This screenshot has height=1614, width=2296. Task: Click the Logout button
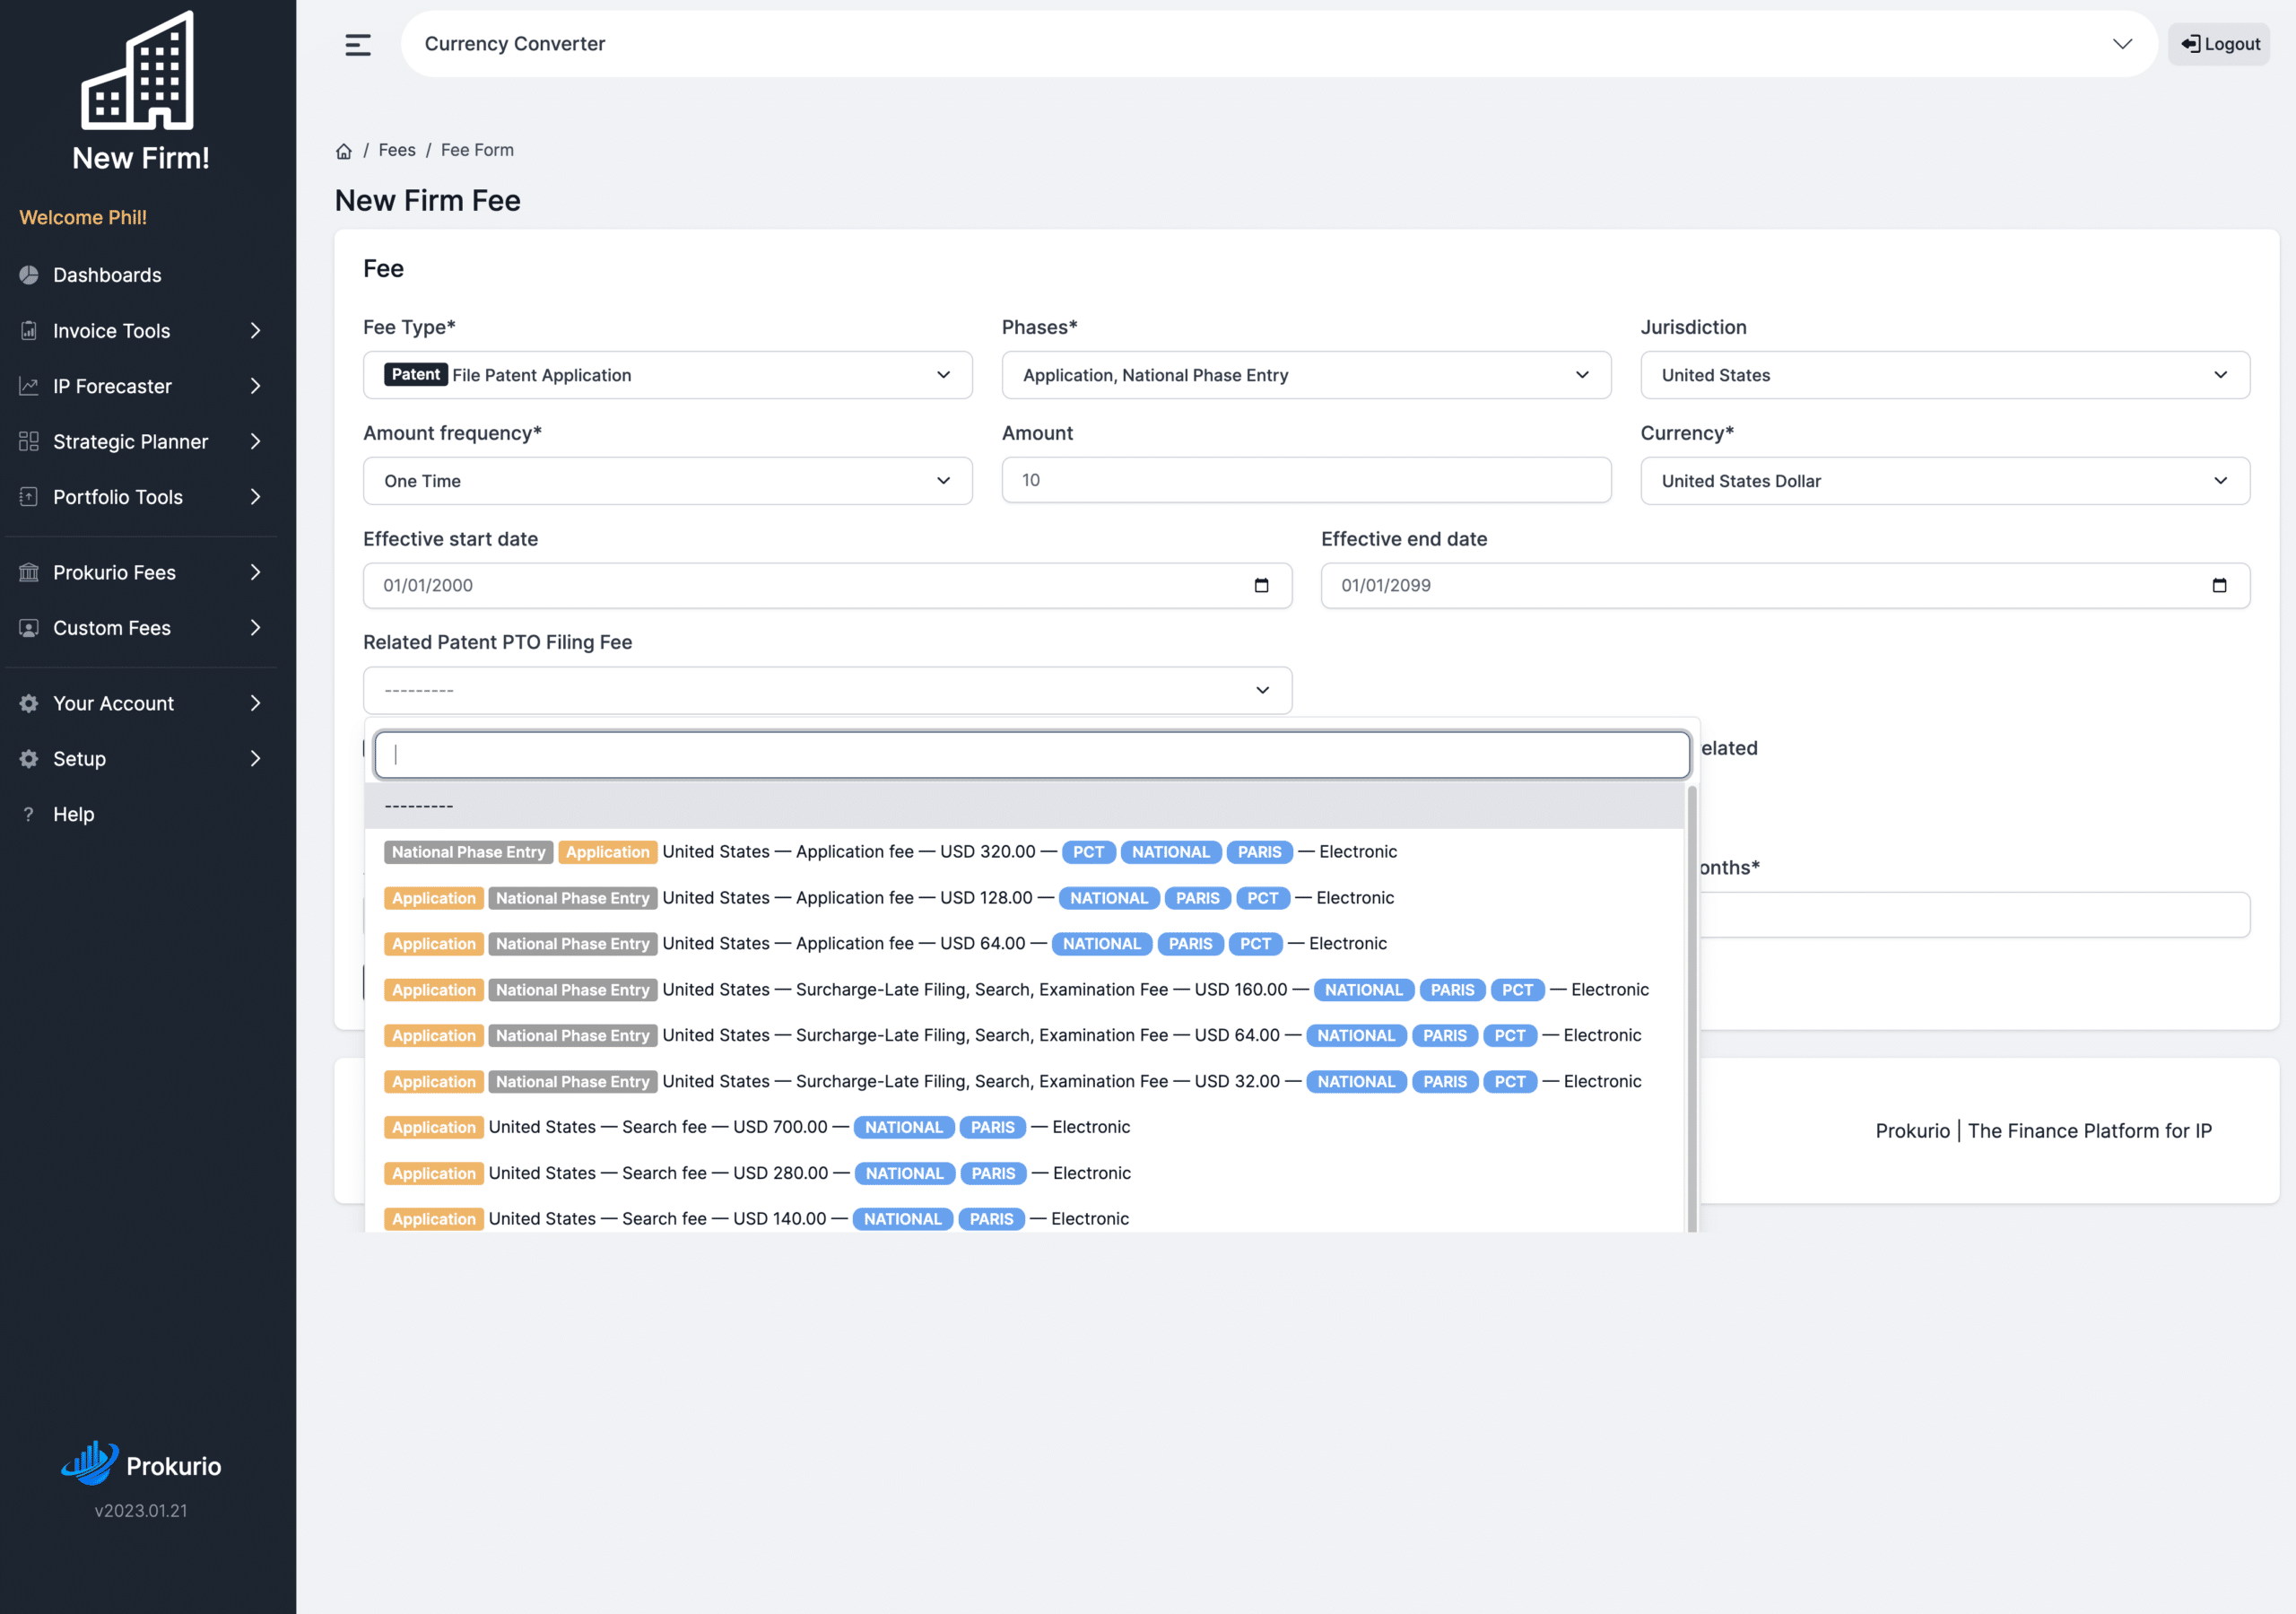click(2218, 44)
